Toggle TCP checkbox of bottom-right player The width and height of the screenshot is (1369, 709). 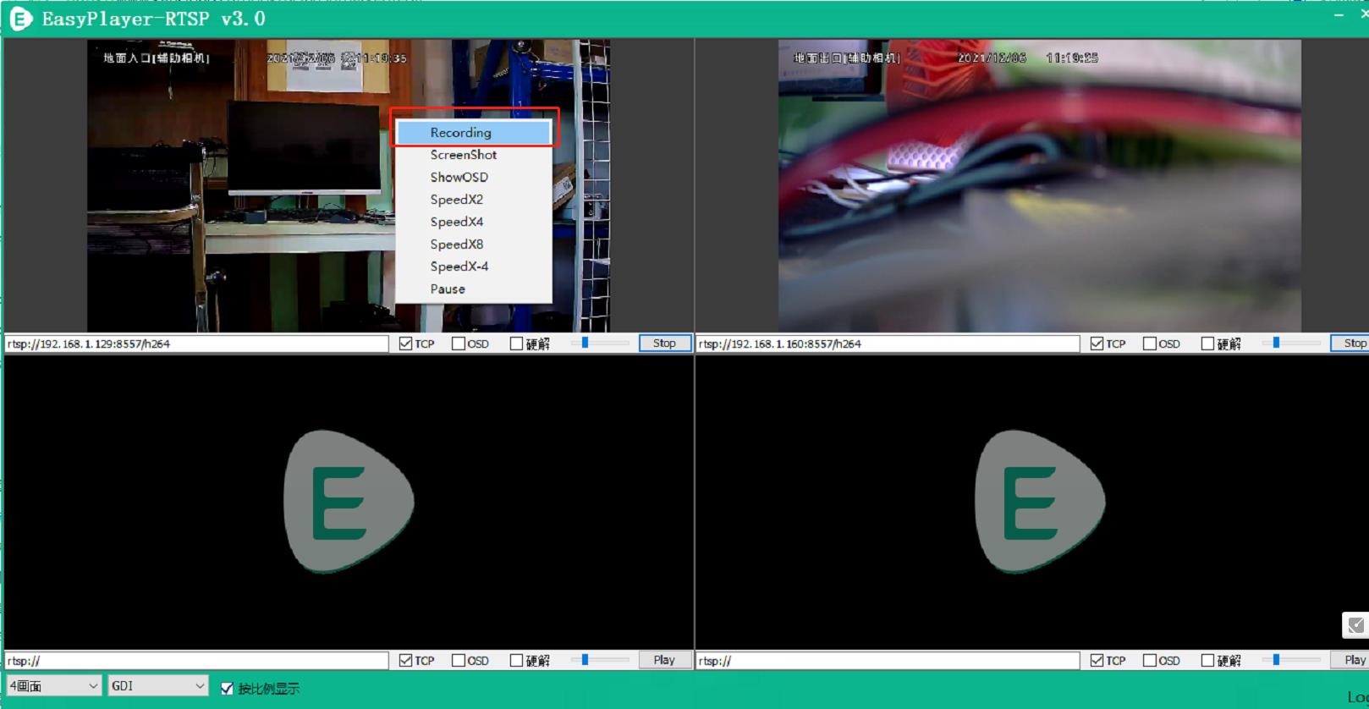tap(1097, 661)
